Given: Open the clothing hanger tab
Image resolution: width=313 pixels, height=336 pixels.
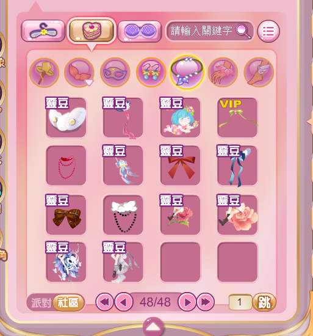Looking at the screenshot, I should pyautogui.click(x=43, y=31).
